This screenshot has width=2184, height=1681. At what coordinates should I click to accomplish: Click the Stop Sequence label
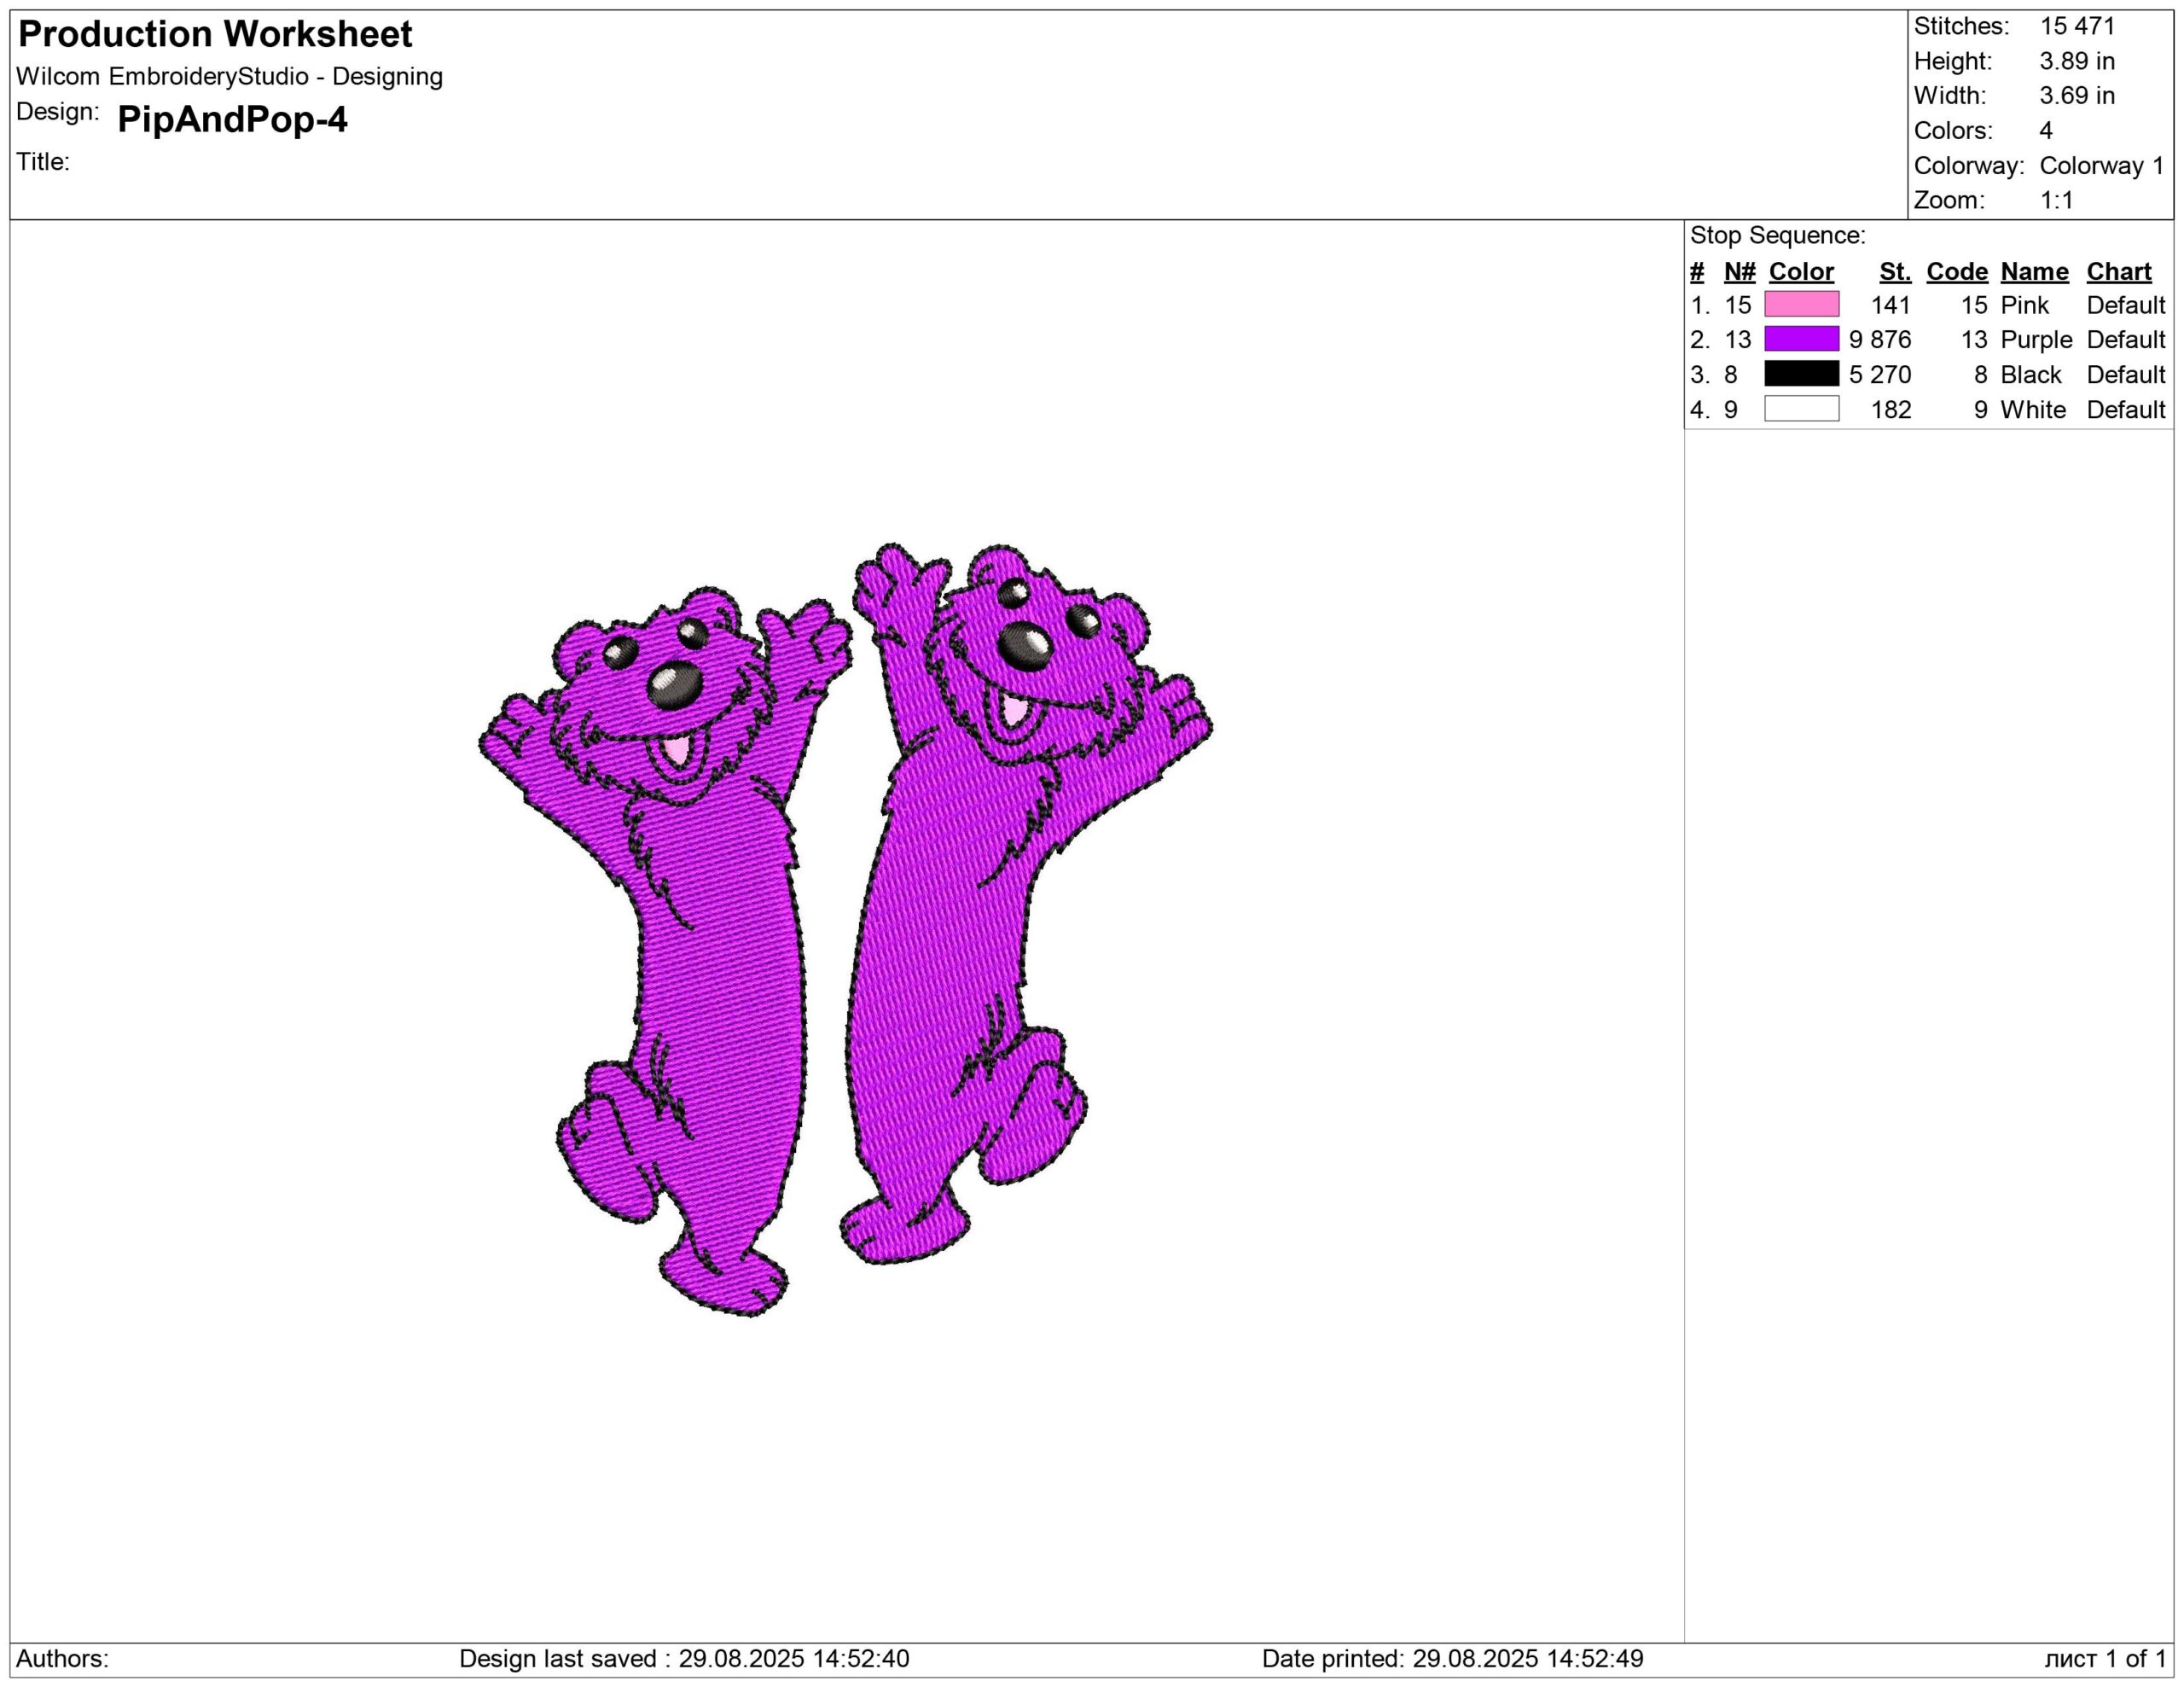[1777, 236]
